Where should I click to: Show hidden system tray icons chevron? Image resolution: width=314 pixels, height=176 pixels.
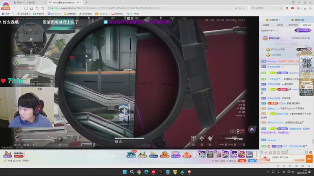pos(268,172)
